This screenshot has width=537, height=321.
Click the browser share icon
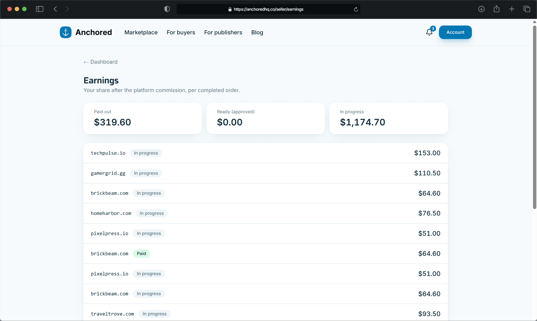coord(497,9)
